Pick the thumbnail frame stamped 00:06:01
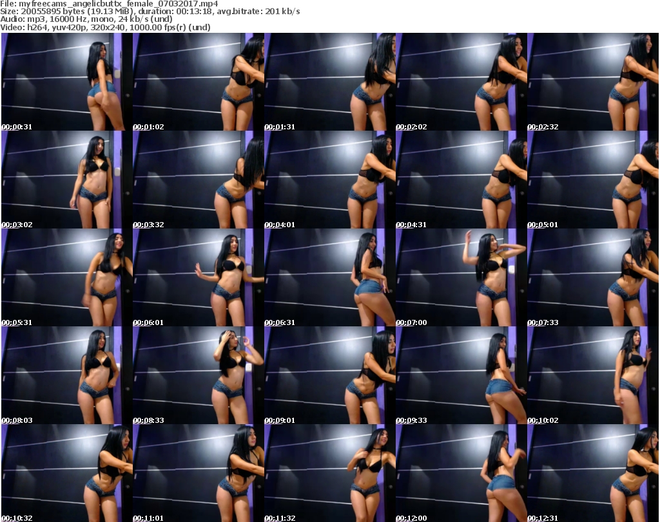The width and height of the screenshot is (660, 522). coord(199,278)
